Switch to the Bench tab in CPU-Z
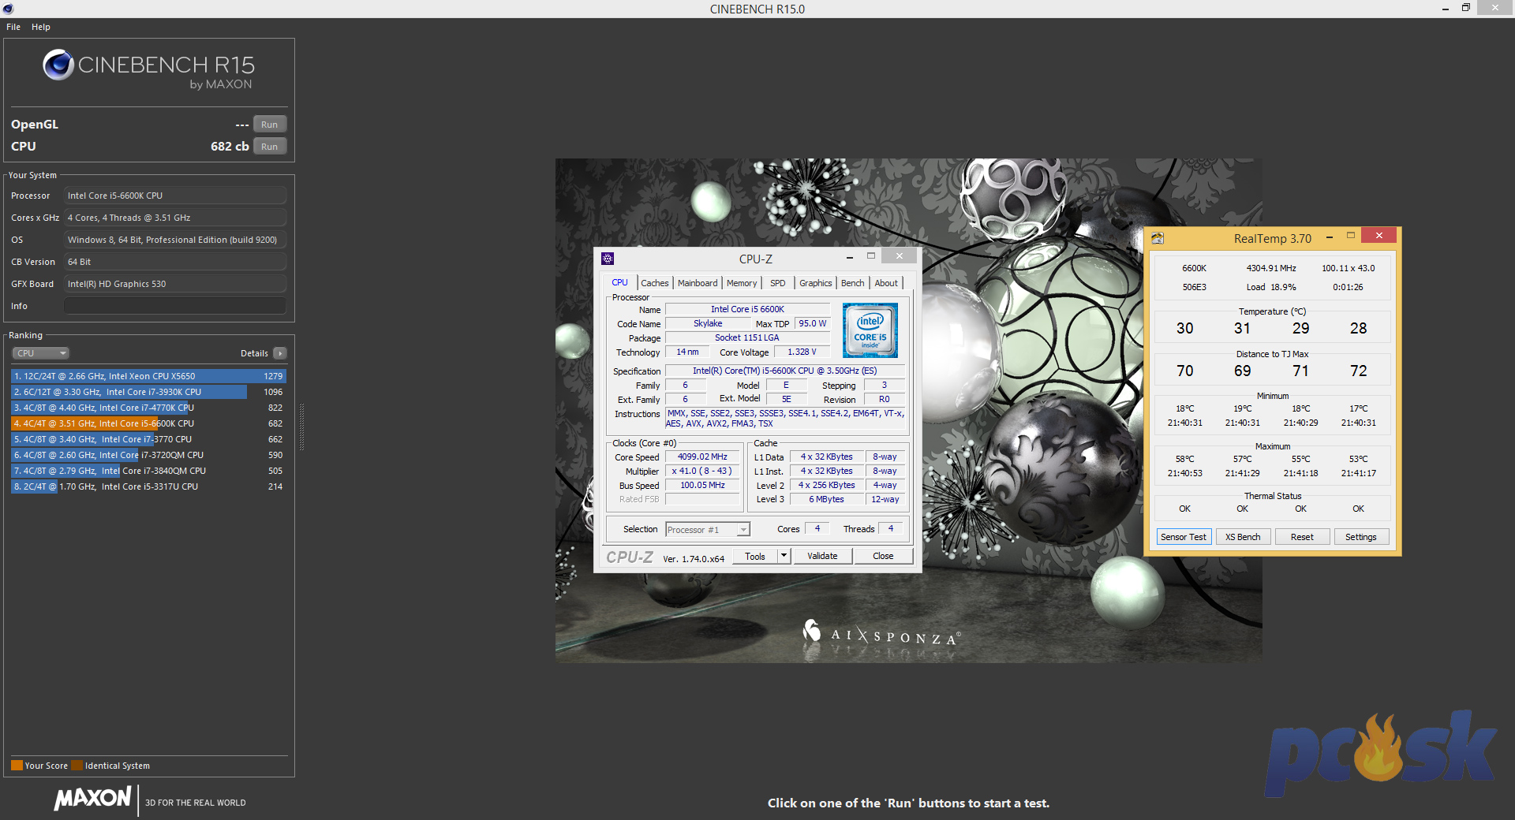The height and width of the screenshot is (820, 1515). tap(852, 283)
